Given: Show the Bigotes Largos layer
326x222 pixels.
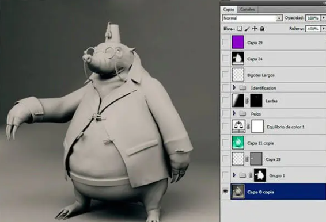Looking at the screenshot, I should click(x=225, y=75).
